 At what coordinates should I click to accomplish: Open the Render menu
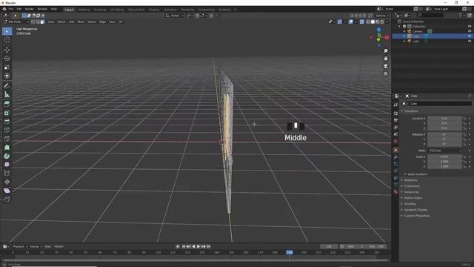point(30,9)
